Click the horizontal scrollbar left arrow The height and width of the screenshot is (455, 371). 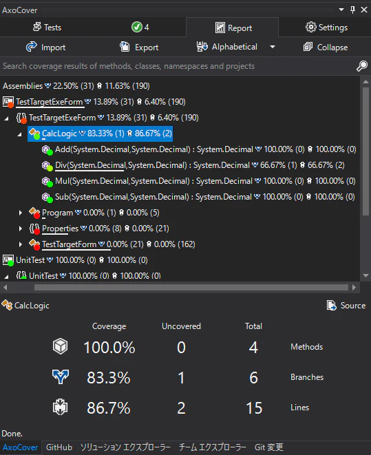pos(6,288)
